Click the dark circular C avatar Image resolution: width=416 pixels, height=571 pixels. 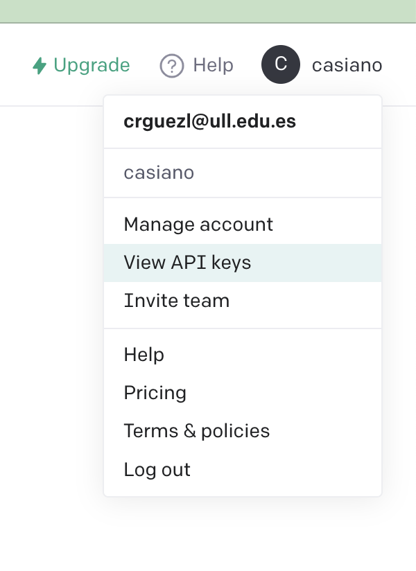click(281, 64)
